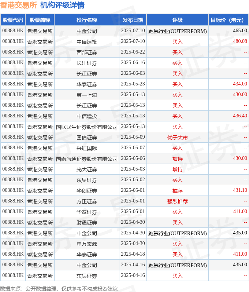Viewport: 249px width, 292px height.
Task: Click the date 2025-05-07
Action: (x=133, y=147)
